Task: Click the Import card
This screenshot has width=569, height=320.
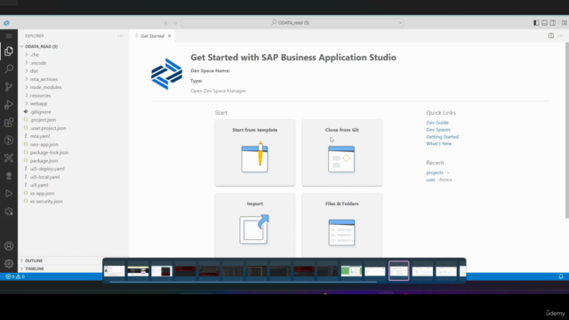Action: [x=255, y=225]
